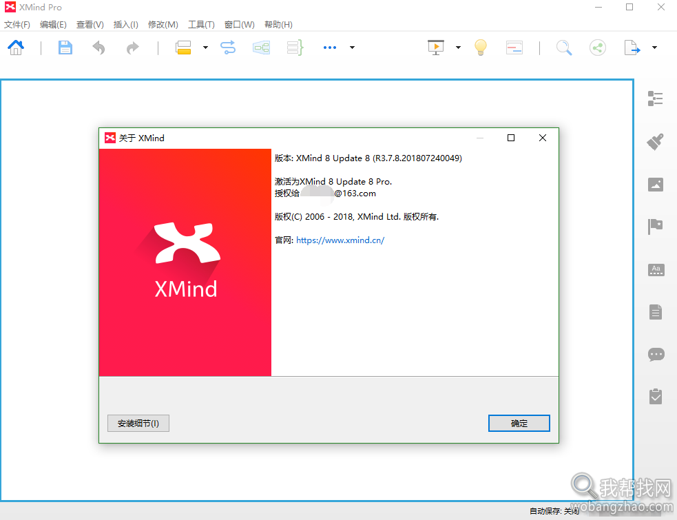Visit the https://www.xmind.cn/ link
677x520 pixels.
click(340, 240)
